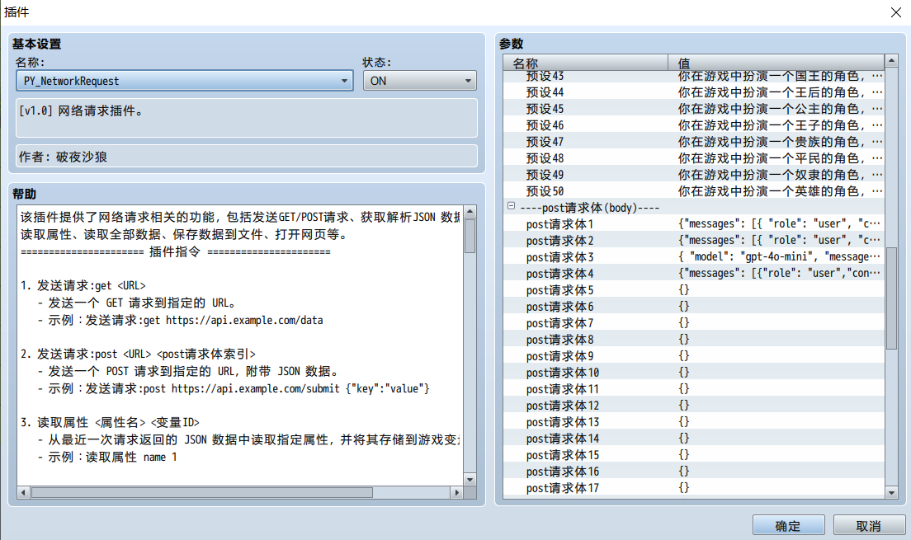Select the 预设43 parameter row

[x=694, y=76]
